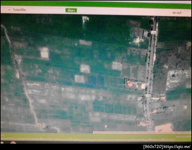Click the map scale bar at bottom
This screenshot has height=150, width=192.
(x=167, y=132)
